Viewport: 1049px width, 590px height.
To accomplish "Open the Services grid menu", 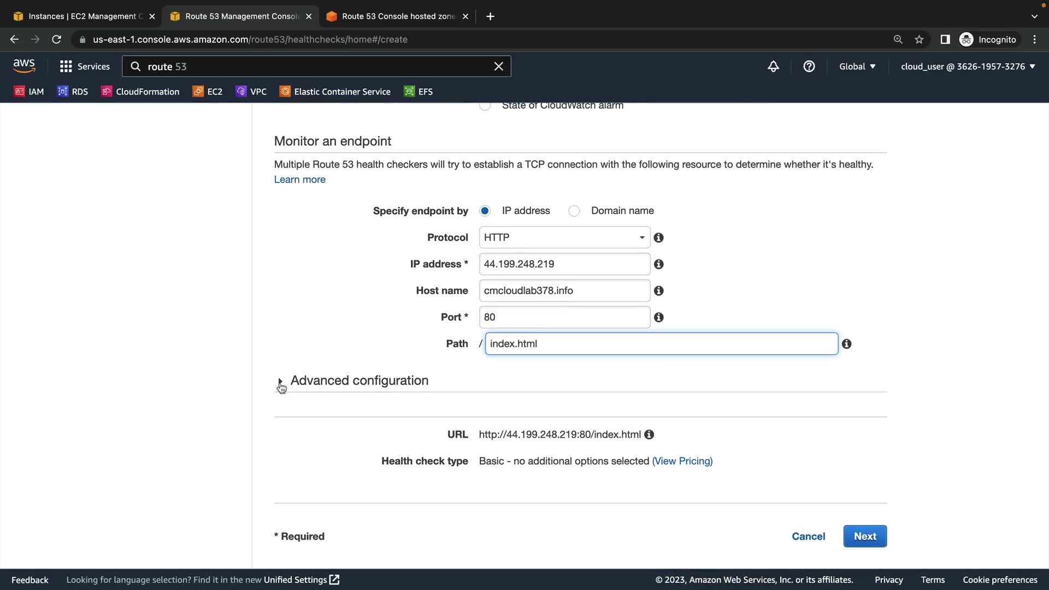I will (66, 67).
